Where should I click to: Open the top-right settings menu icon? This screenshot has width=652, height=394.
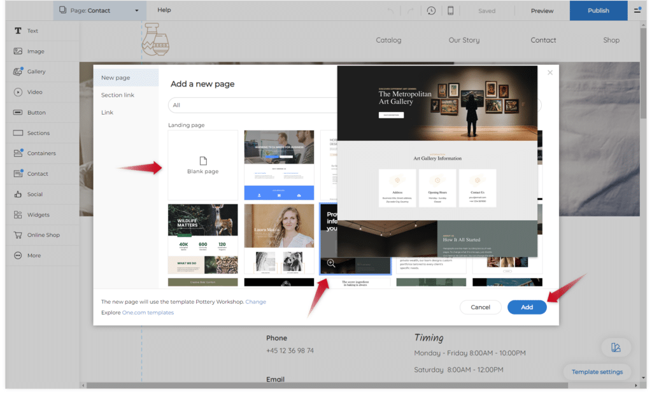tap(637, 10)
